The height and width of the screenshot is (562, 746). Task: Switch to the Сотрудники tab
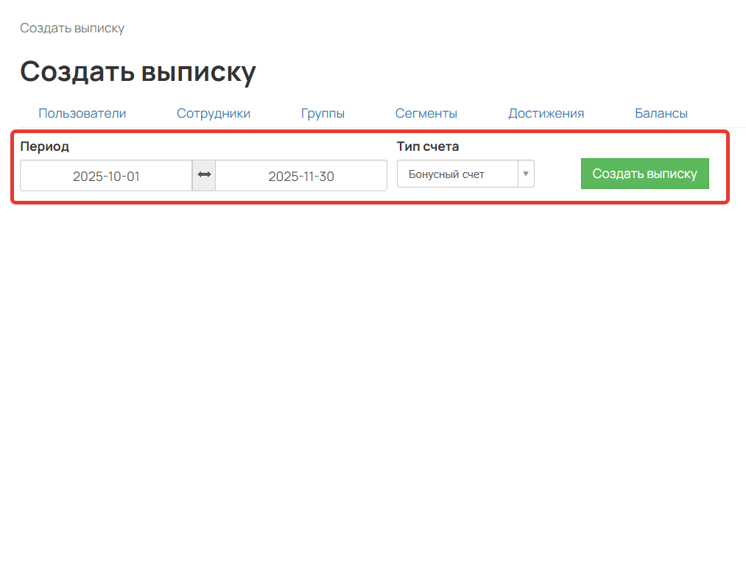[213, 113]
